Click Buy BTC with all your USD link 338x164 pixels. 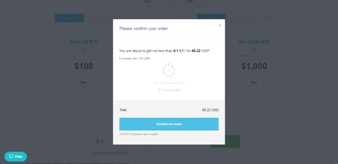point(110,153)
